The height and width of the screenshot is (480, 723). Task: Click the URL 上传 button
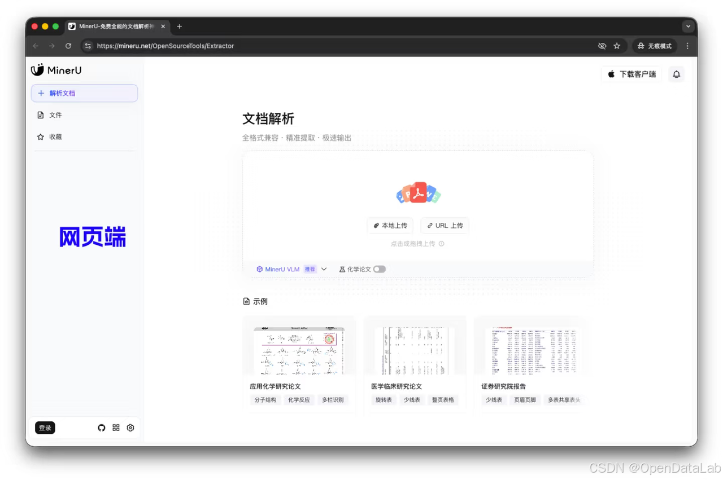tap(445, 226)
